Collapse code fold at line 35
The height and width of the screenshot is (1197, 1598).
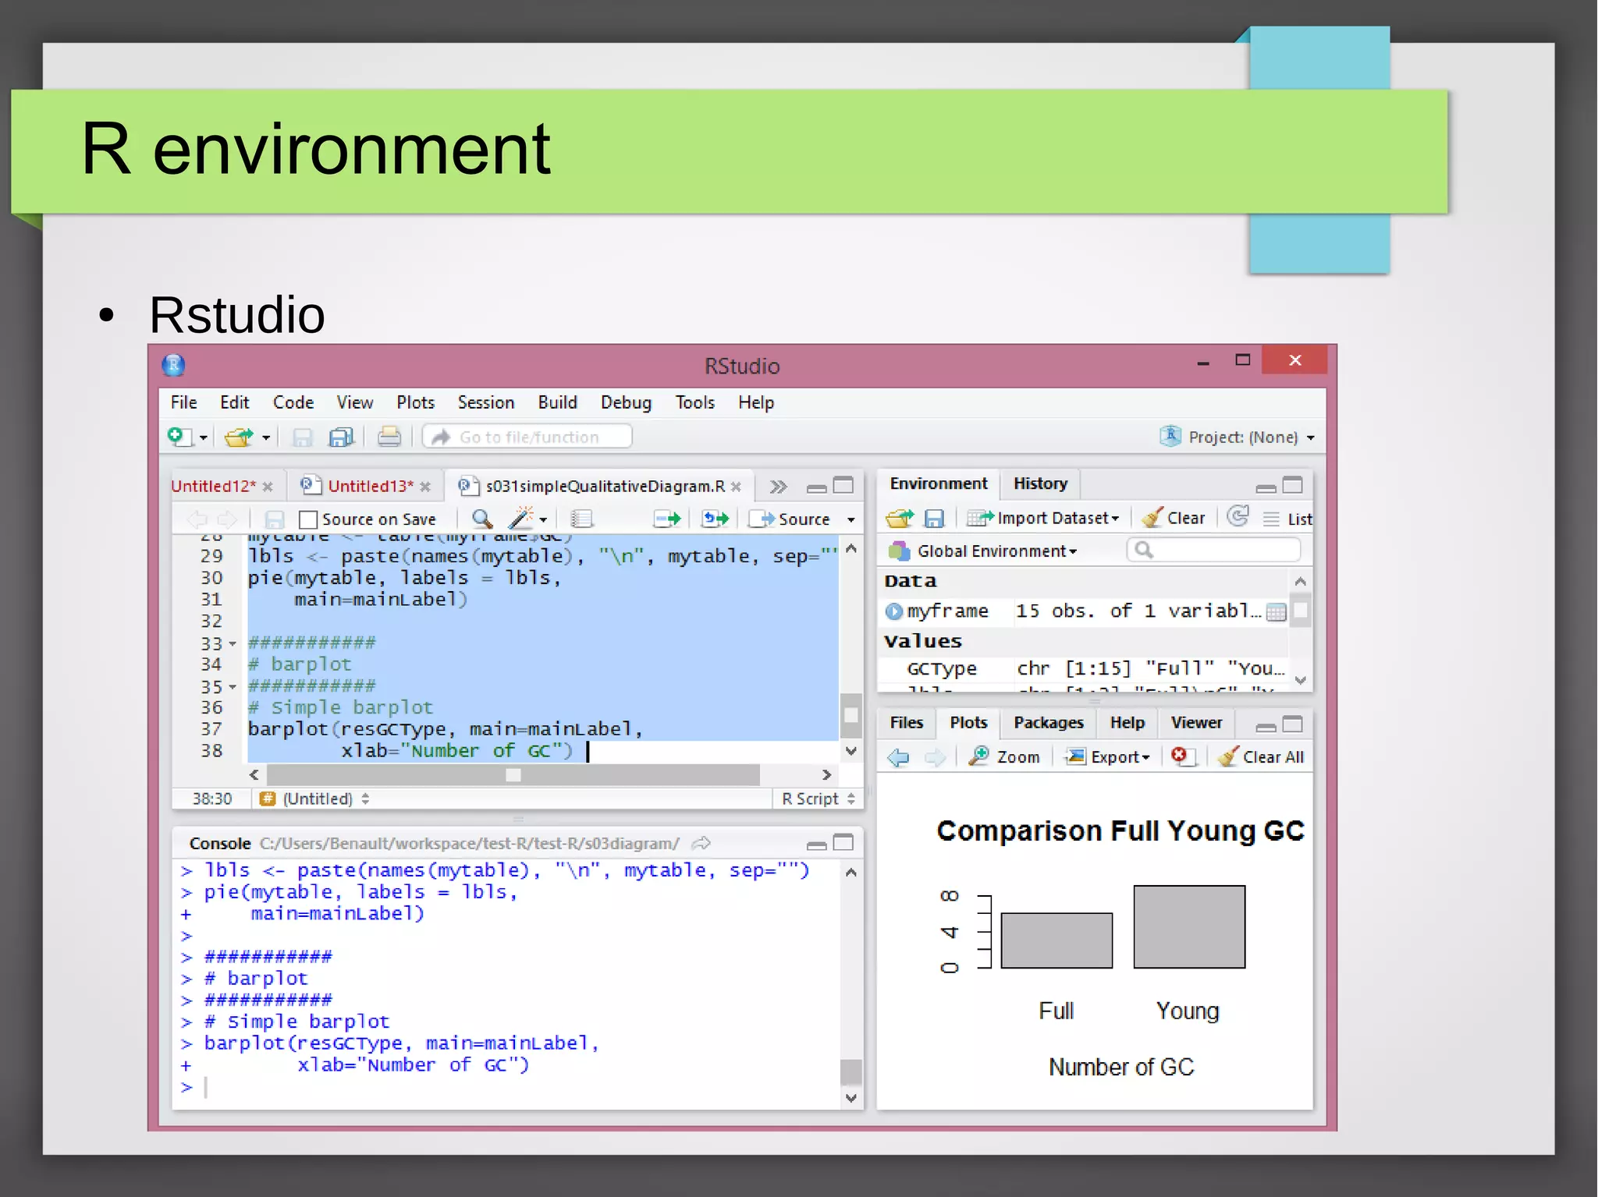click(233, 688)
